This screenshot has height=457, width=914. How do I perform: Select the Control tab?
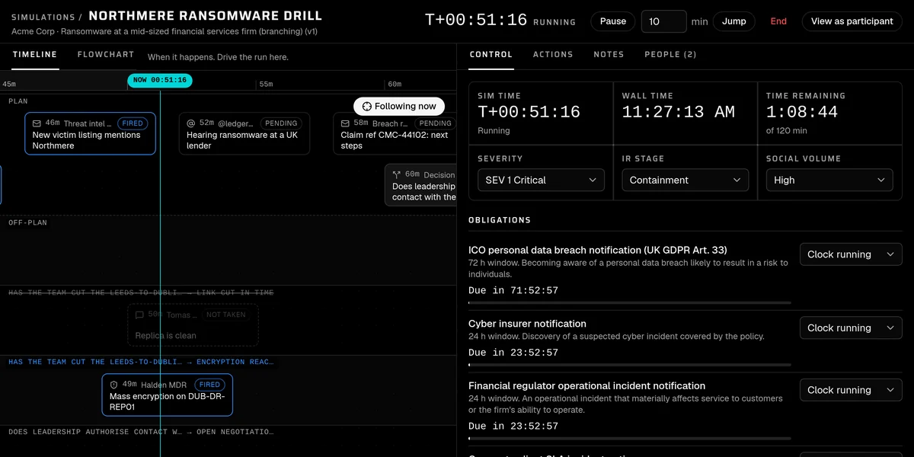(x=491, y=55)
